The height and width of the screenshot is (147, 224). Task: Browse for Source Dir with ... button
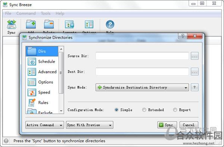tap(195, 56)
